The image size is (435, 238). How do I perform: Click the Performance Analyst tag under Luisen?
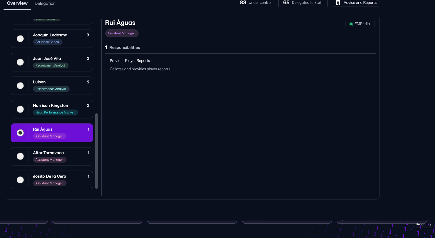pyautogui.click(x=51, y=89)
